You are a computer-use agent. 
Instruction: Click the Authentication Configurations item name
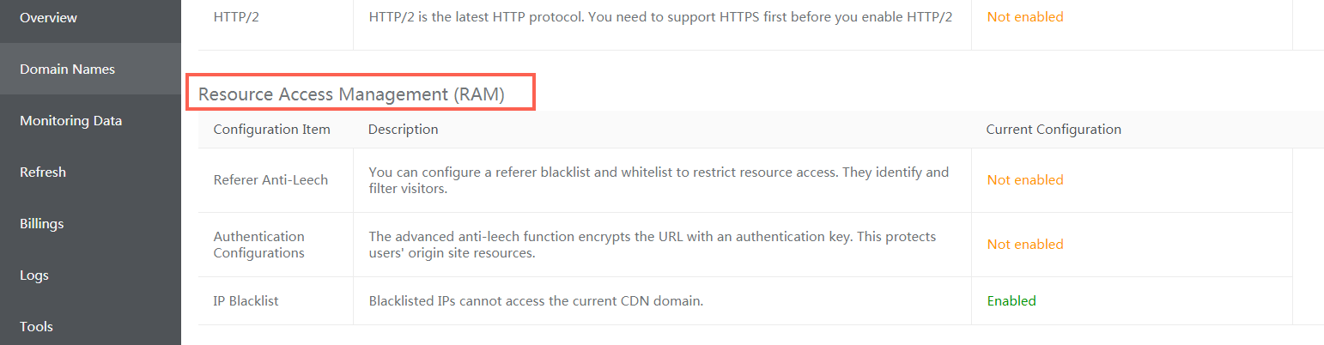[x=258, y=245]
